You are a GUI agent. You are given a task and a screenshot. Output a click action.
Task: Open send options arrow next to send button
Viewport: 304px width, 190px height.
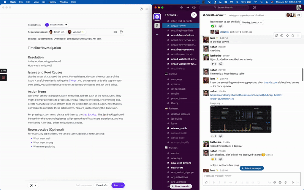tap(298, 182)
